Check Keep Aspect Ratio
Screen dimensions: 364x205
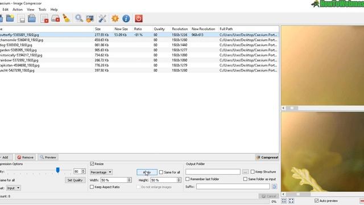coord(92,187)
